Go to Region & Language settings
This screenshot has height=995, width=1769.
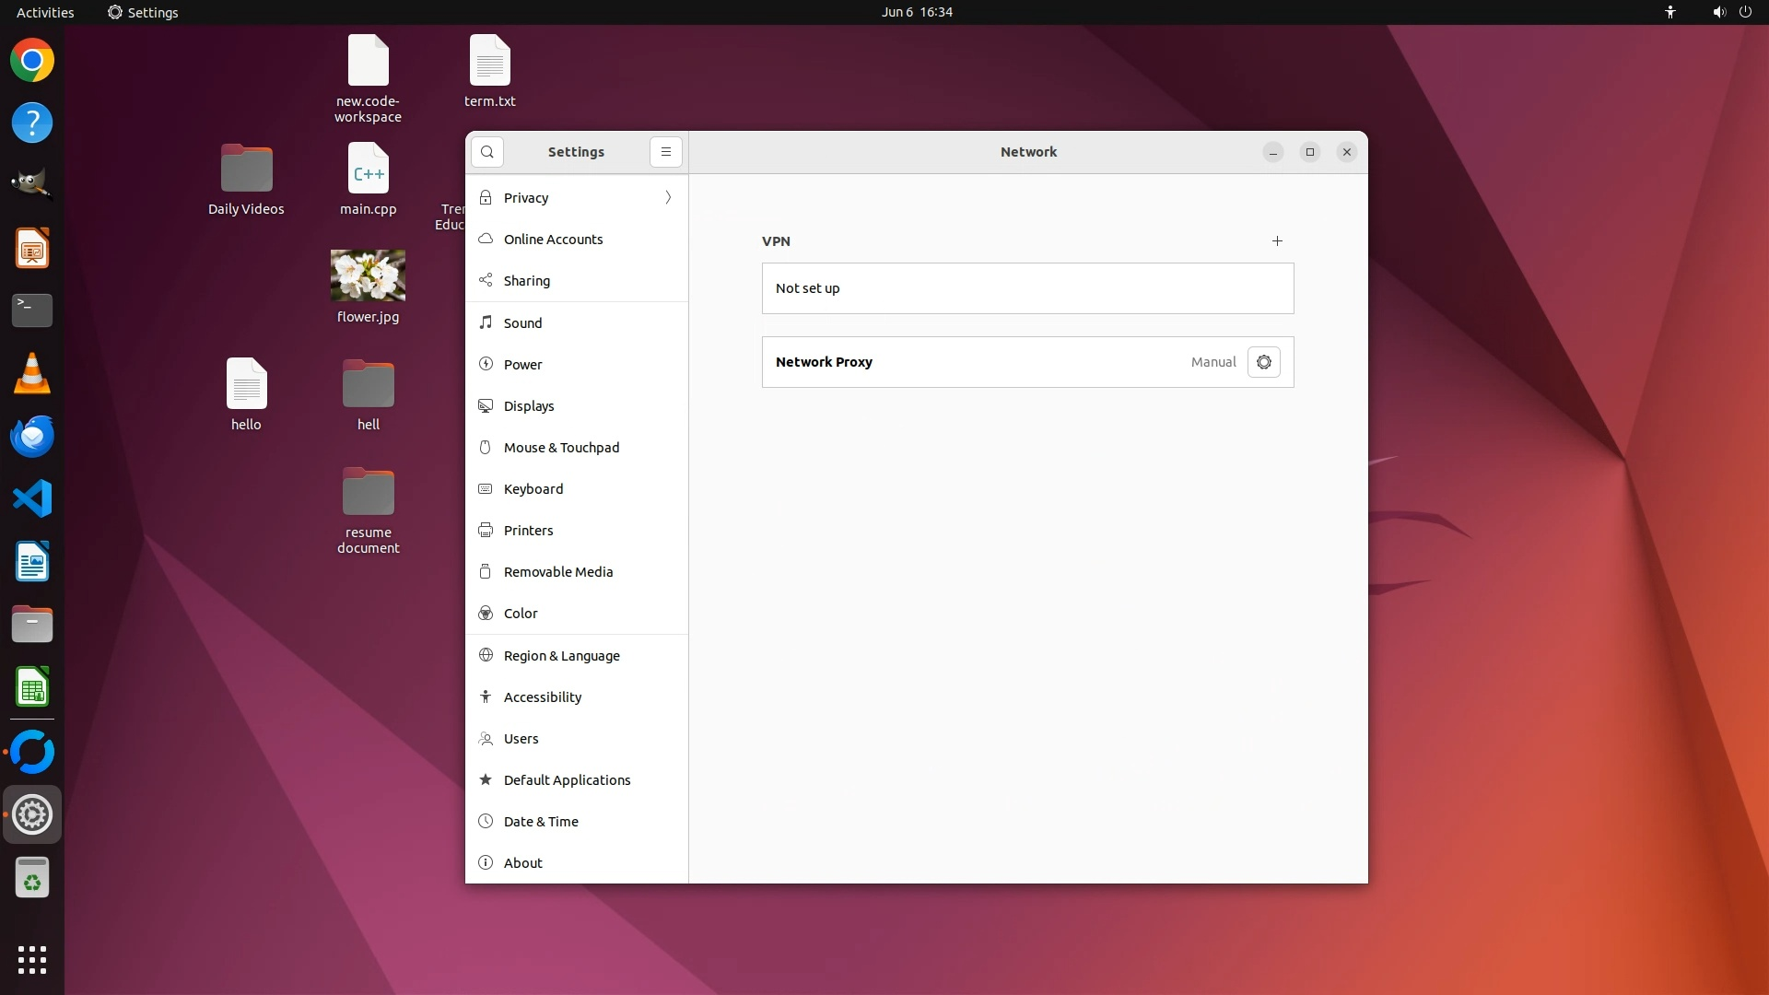pos(561,656)
